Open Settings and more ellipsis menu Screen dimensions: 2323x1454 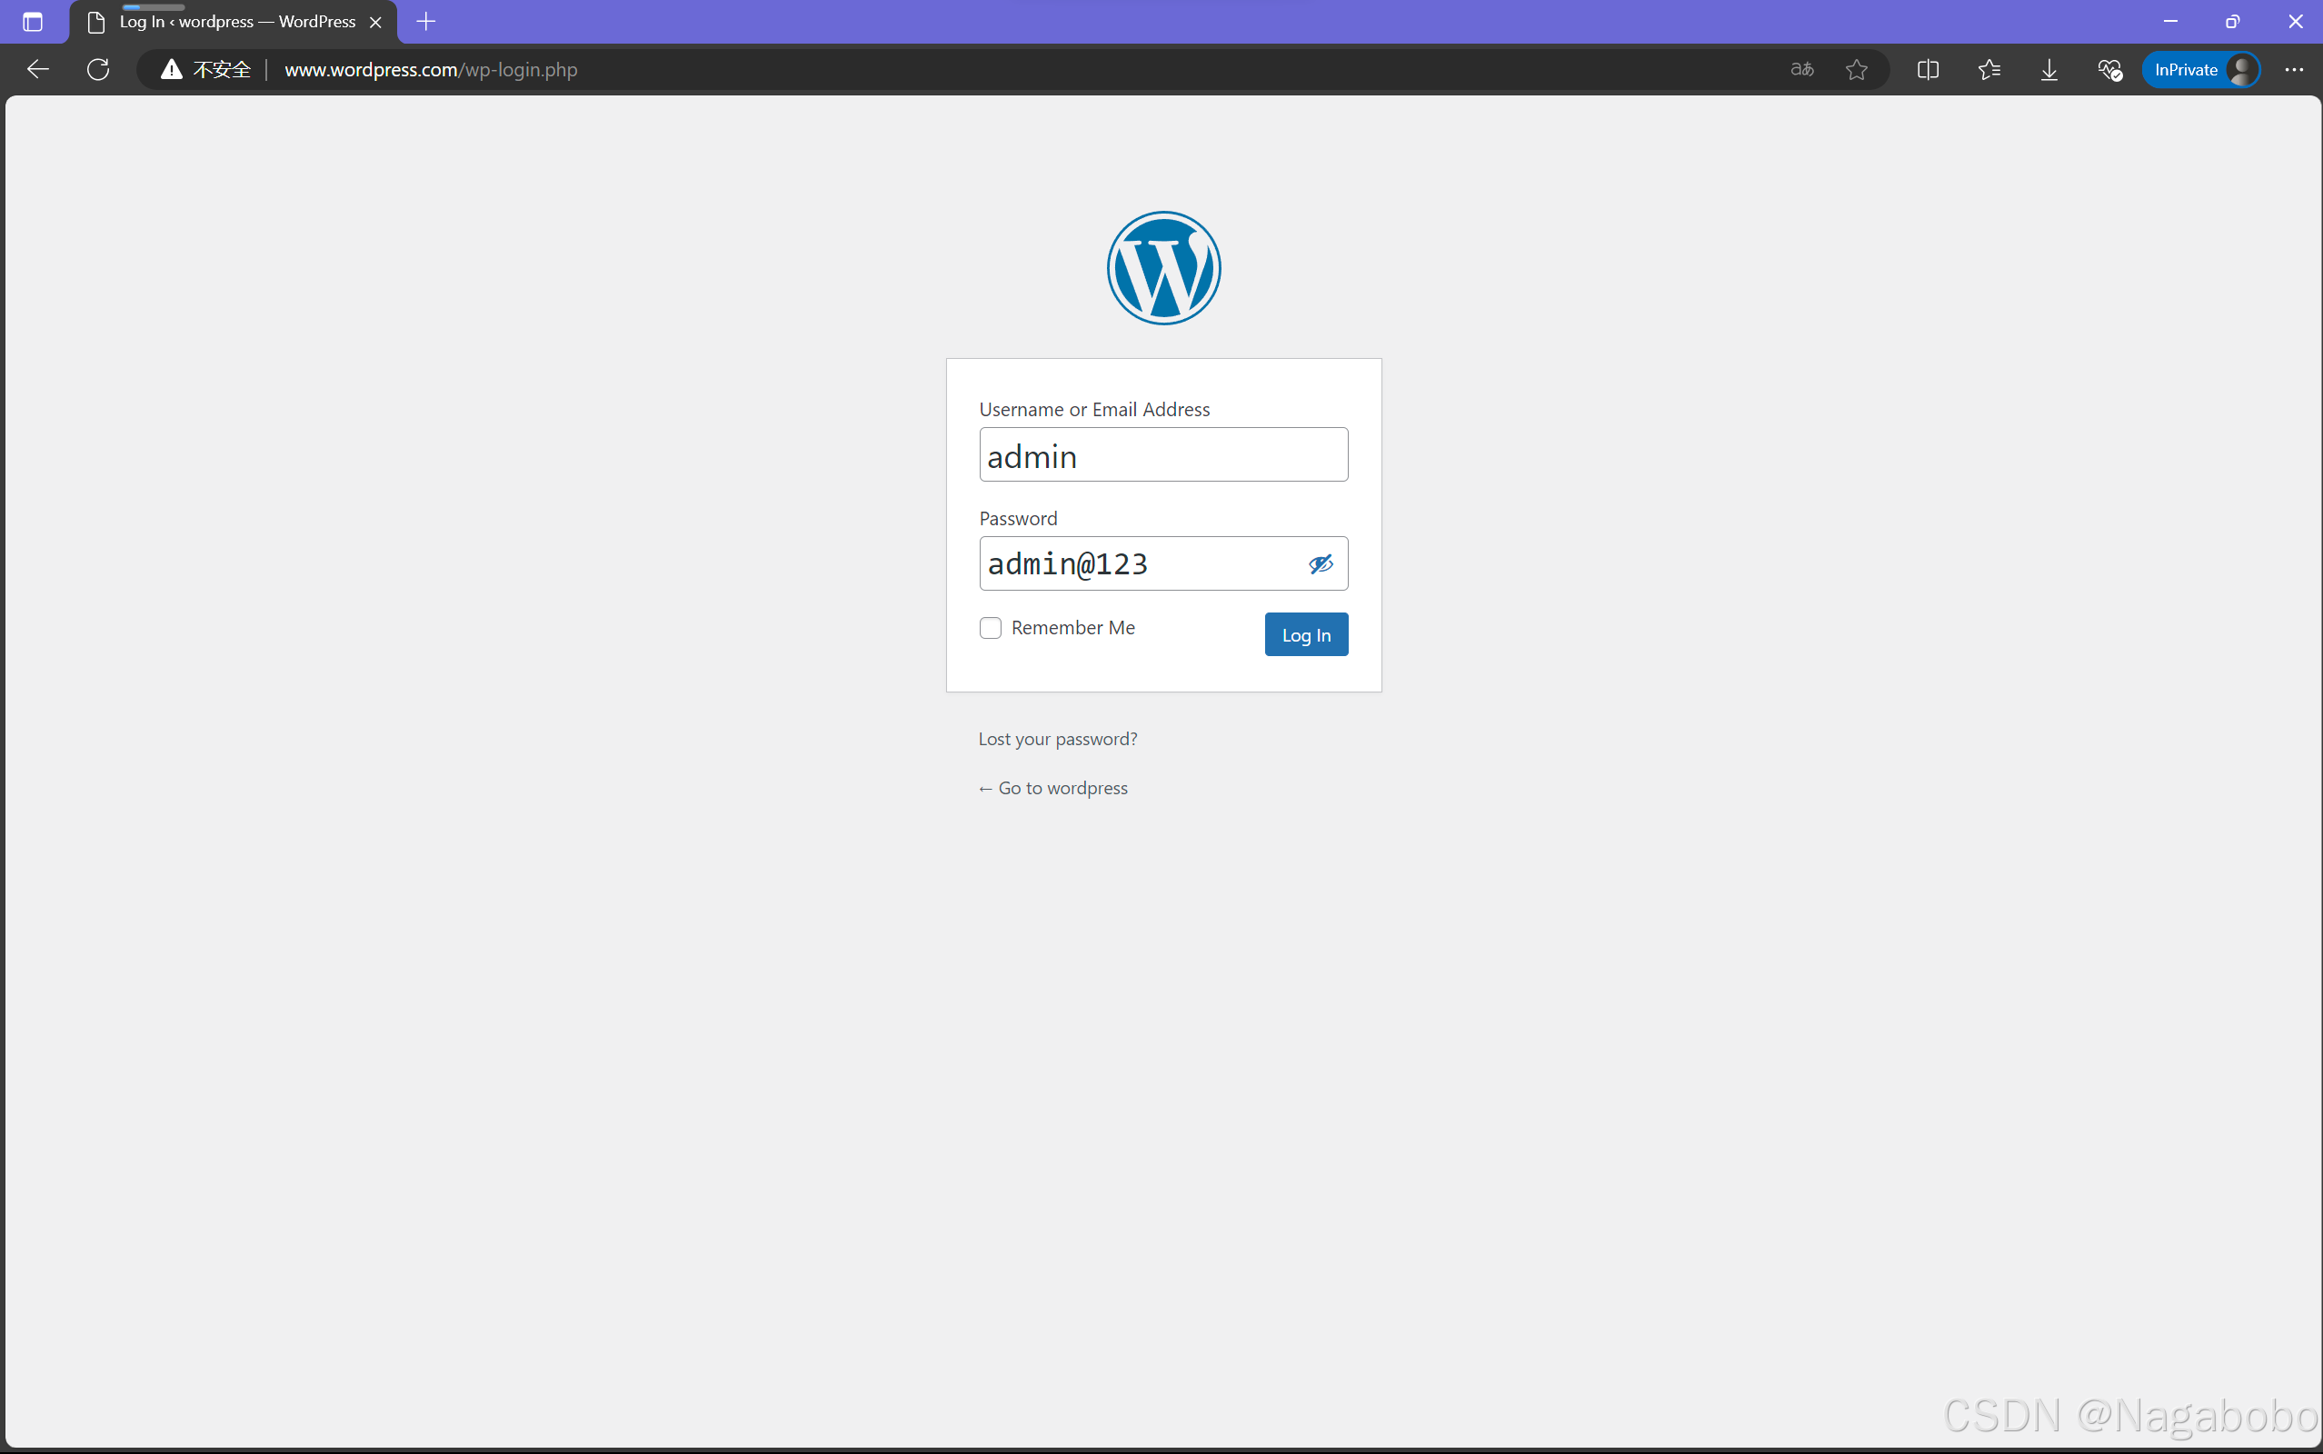pos(2294,69)
